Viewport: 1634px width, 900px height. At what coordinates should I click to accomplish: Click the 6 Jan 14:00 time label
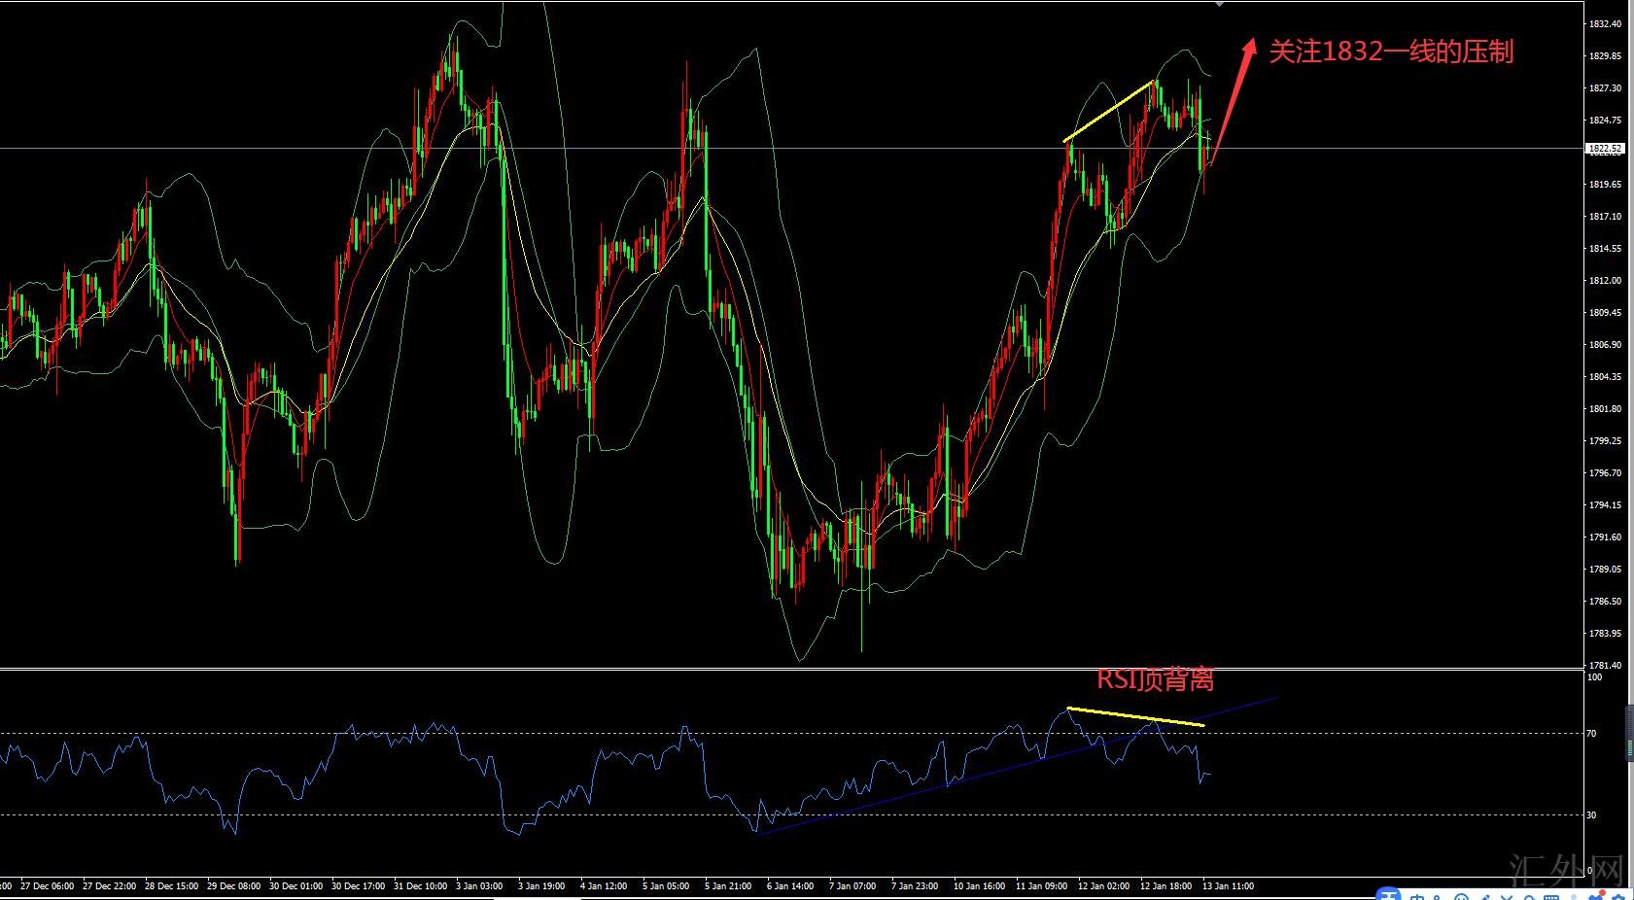coord(789,886)
